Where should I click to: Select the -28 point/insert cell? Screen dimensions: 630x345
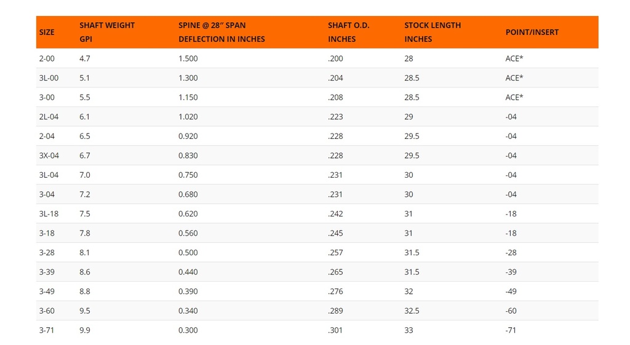click(511, 253)
